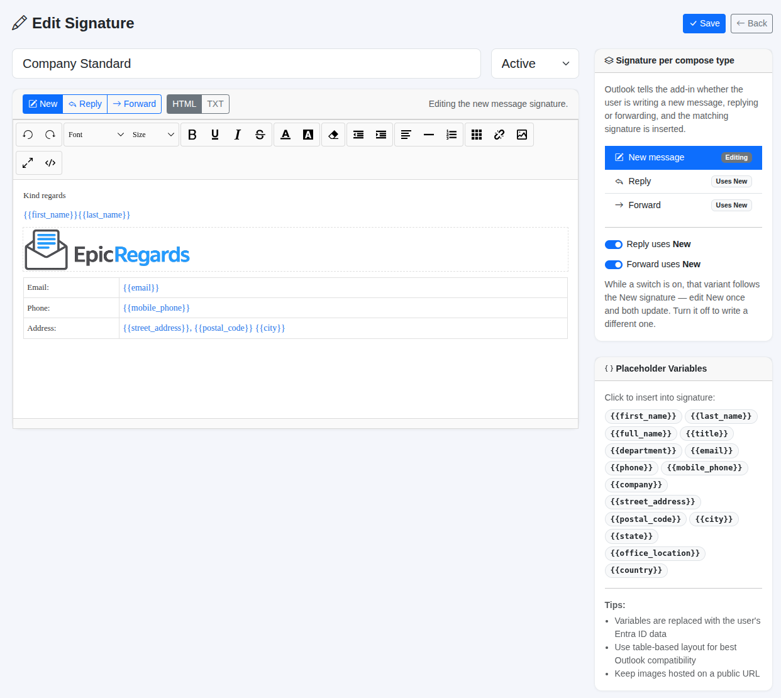Insert the {{company}} placeholder
The image size is (781, 698).
click(636, 485)
